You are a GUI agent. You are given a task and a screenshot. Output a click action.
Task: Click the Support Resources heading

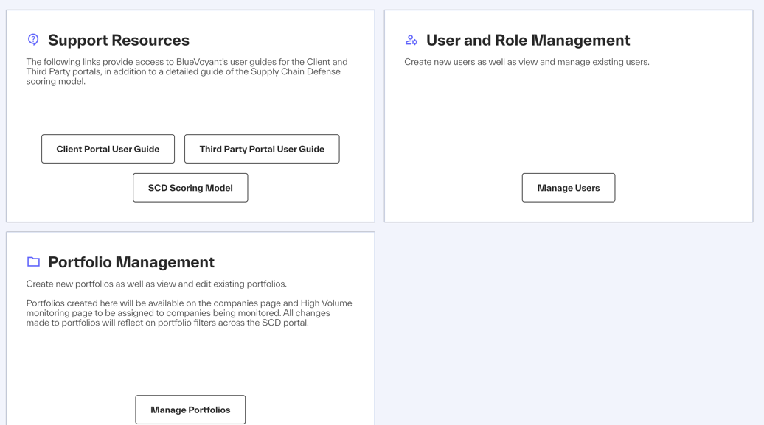point(119,40)
